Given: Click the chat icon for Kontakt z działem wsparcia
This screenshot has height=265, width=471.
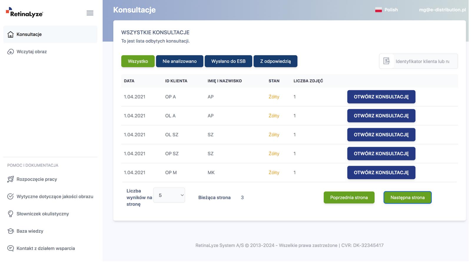Looking at the screenshot, I should coord(11,249).
